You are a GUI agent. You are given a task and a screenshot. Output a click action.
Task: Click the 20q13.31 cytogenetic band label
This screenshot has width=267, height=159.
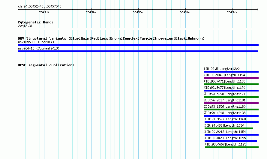pyautogui.click(x=25, y=26)
